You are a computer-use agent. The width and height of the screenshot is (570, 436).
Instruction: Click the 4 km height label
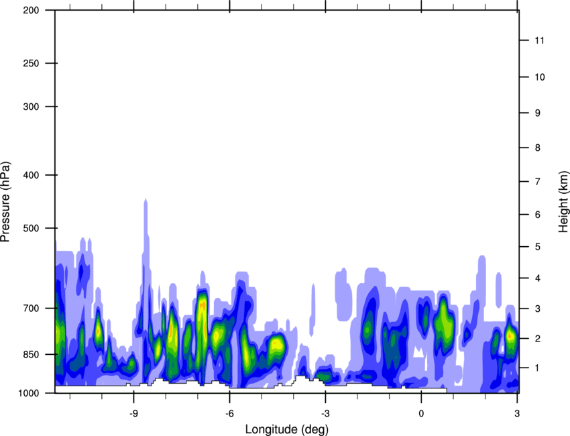coord(538,278)
